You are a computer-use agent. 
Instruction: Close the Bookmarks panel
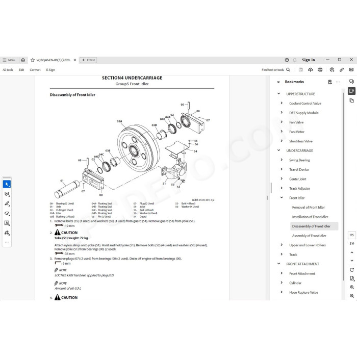[278, 82]
